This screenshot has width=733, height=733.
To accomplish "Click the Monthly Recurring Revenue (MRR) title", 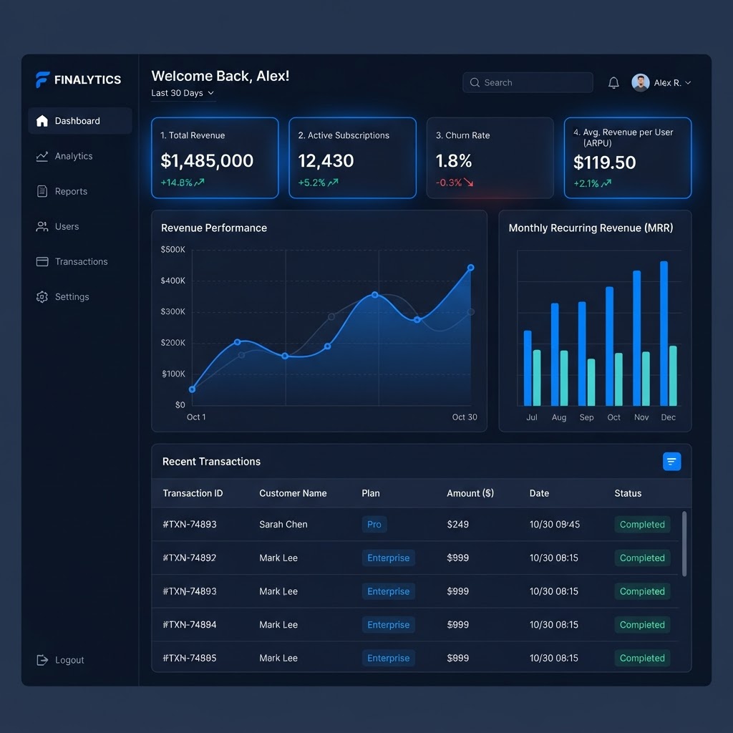I will pyautogui.click(x=591, y=228).
